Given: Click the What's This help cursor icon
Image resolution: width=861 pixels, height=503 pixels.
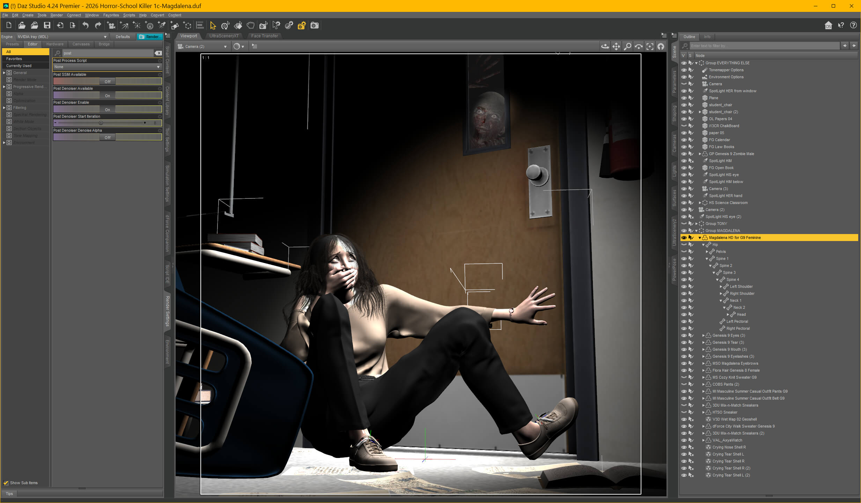Looking at the screenshot, I should click(x=841, y=25).
